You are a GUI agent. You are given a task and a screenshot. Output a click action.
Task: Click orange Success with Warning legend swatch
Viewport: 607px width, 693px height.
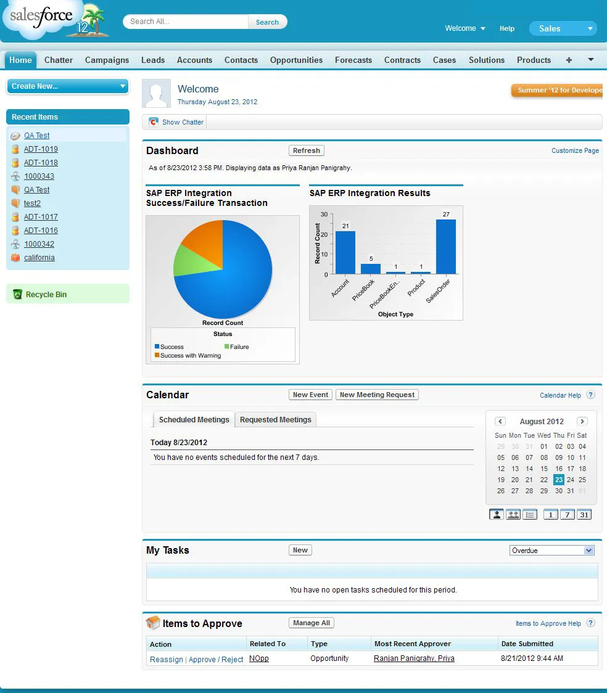157,355
